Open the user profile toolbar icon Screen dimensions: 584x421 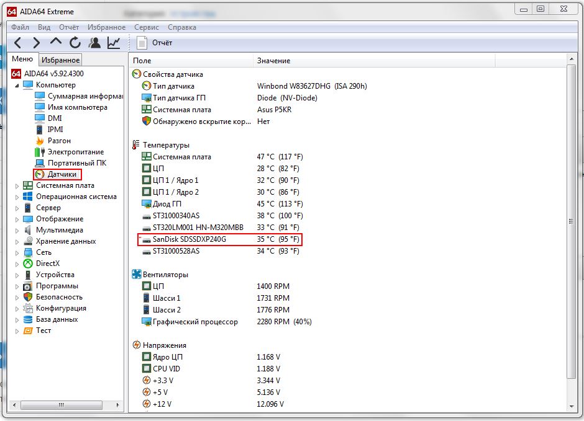(94, 43)
